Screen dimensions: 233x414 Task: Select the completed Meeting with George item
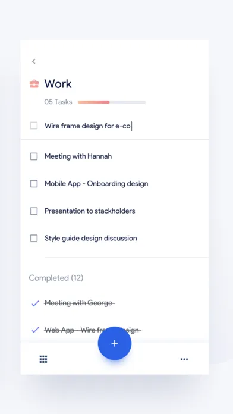tap(80, 303)
